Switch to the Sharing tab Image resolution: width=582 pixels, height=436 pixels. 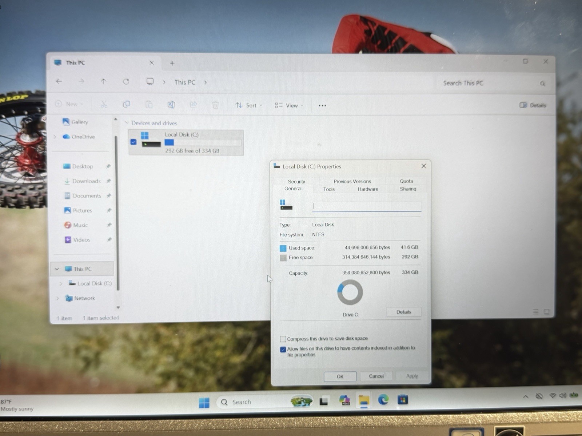(x=408, y=189)
